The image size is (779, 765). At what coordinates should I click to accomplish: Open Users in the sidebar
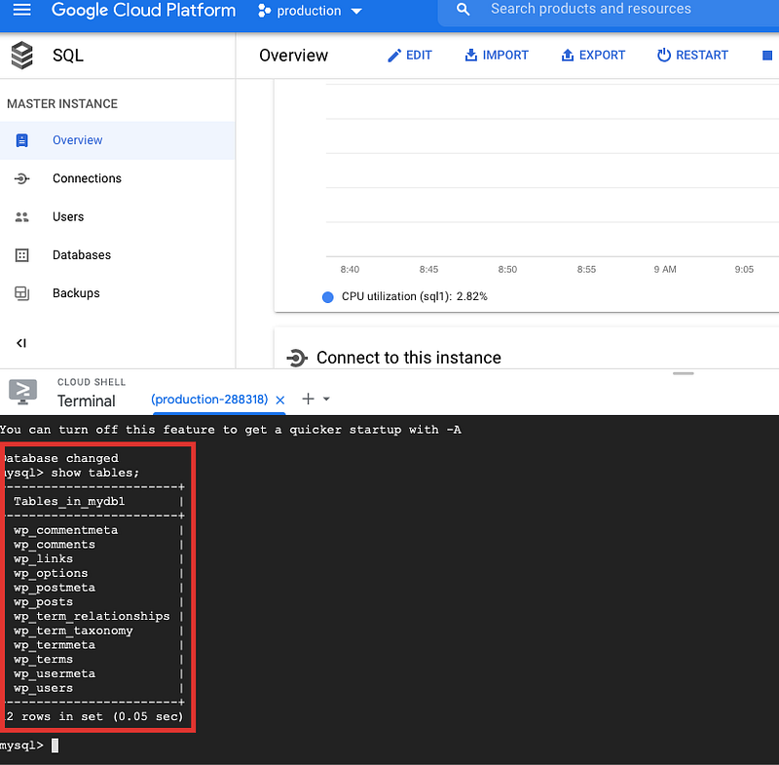(x=117, y=216)
